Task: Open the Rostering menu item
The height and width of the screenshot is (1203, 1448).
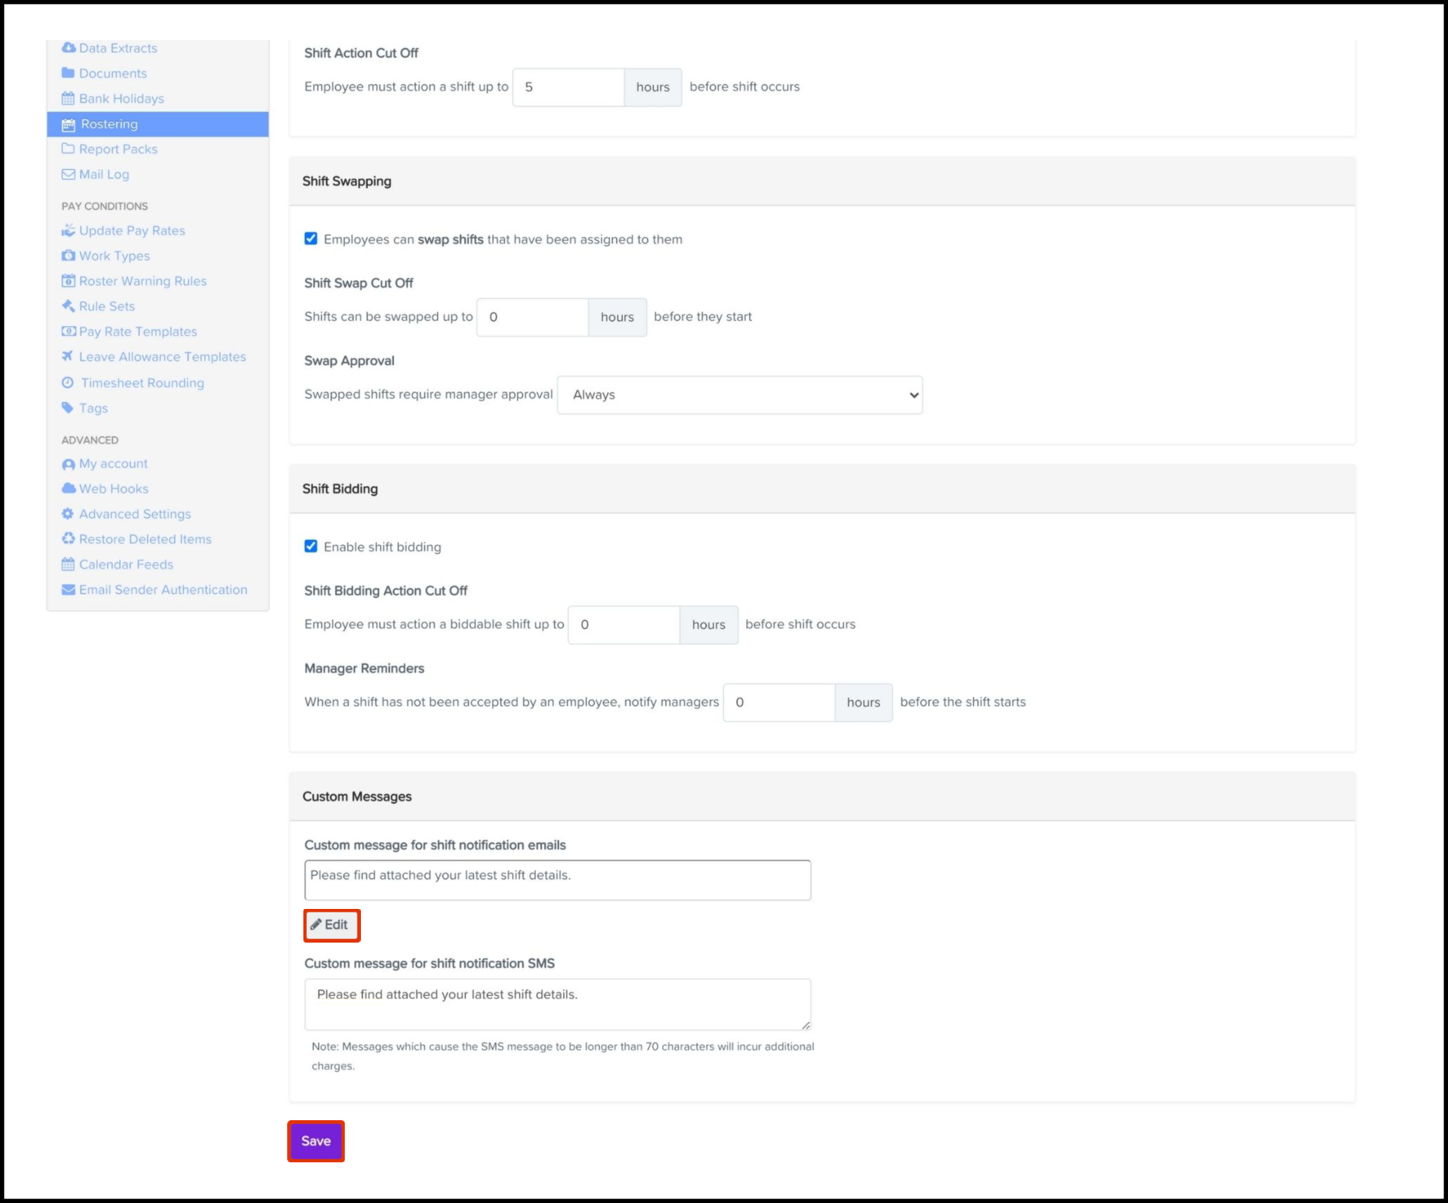Action: click(109, 124)
